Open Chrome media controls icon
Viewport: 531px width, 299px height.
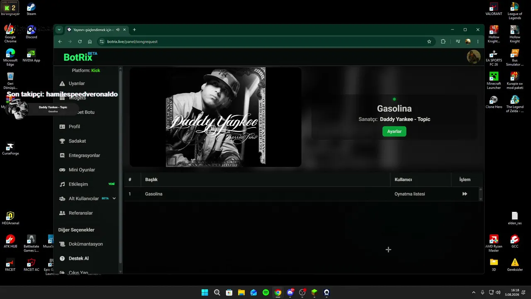(458, 42)
